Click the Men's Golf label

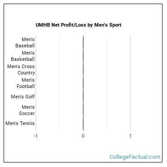tap(23, 97)
